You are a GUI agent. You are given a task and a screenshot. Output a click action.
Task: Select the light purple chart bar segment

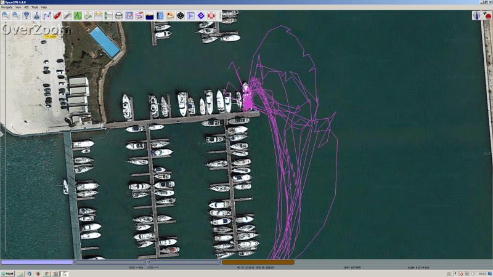[x=37, y=262]
